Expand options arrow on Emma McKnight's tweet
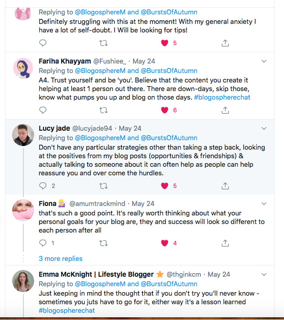The image size is (284, 320). pos(264,274)
